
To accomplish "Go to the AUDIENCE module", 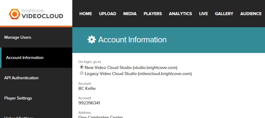I will point(251,14).
